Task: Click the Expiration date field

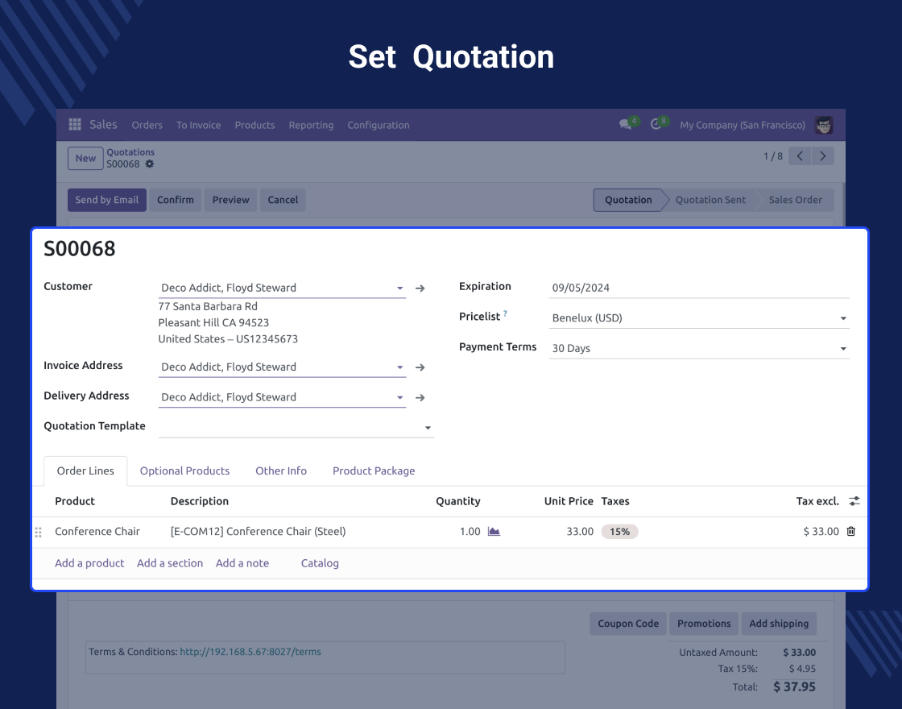Action: coord(700,288)
